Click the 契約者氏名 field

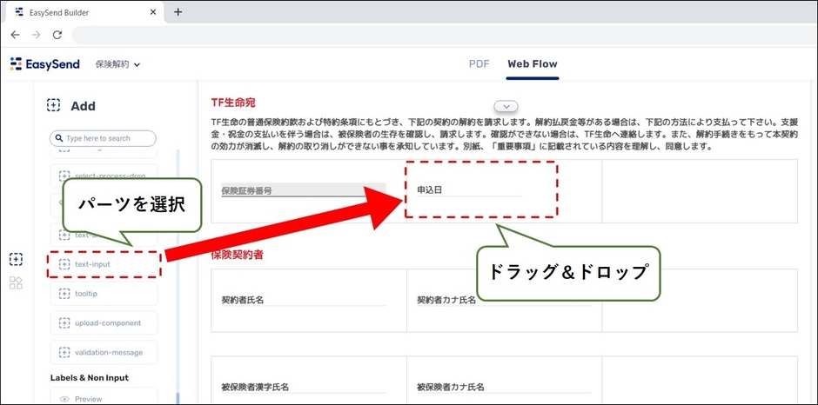303,301
